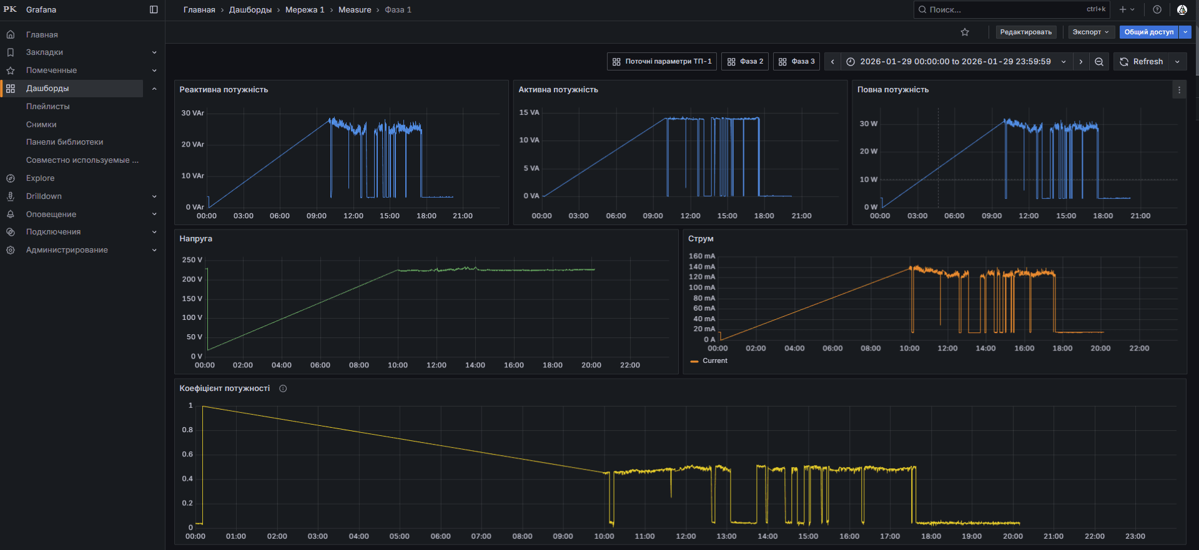The image size is (1199, 550).
Task: Open the Экспорт dropdown menu
Action: [1090, 32]
